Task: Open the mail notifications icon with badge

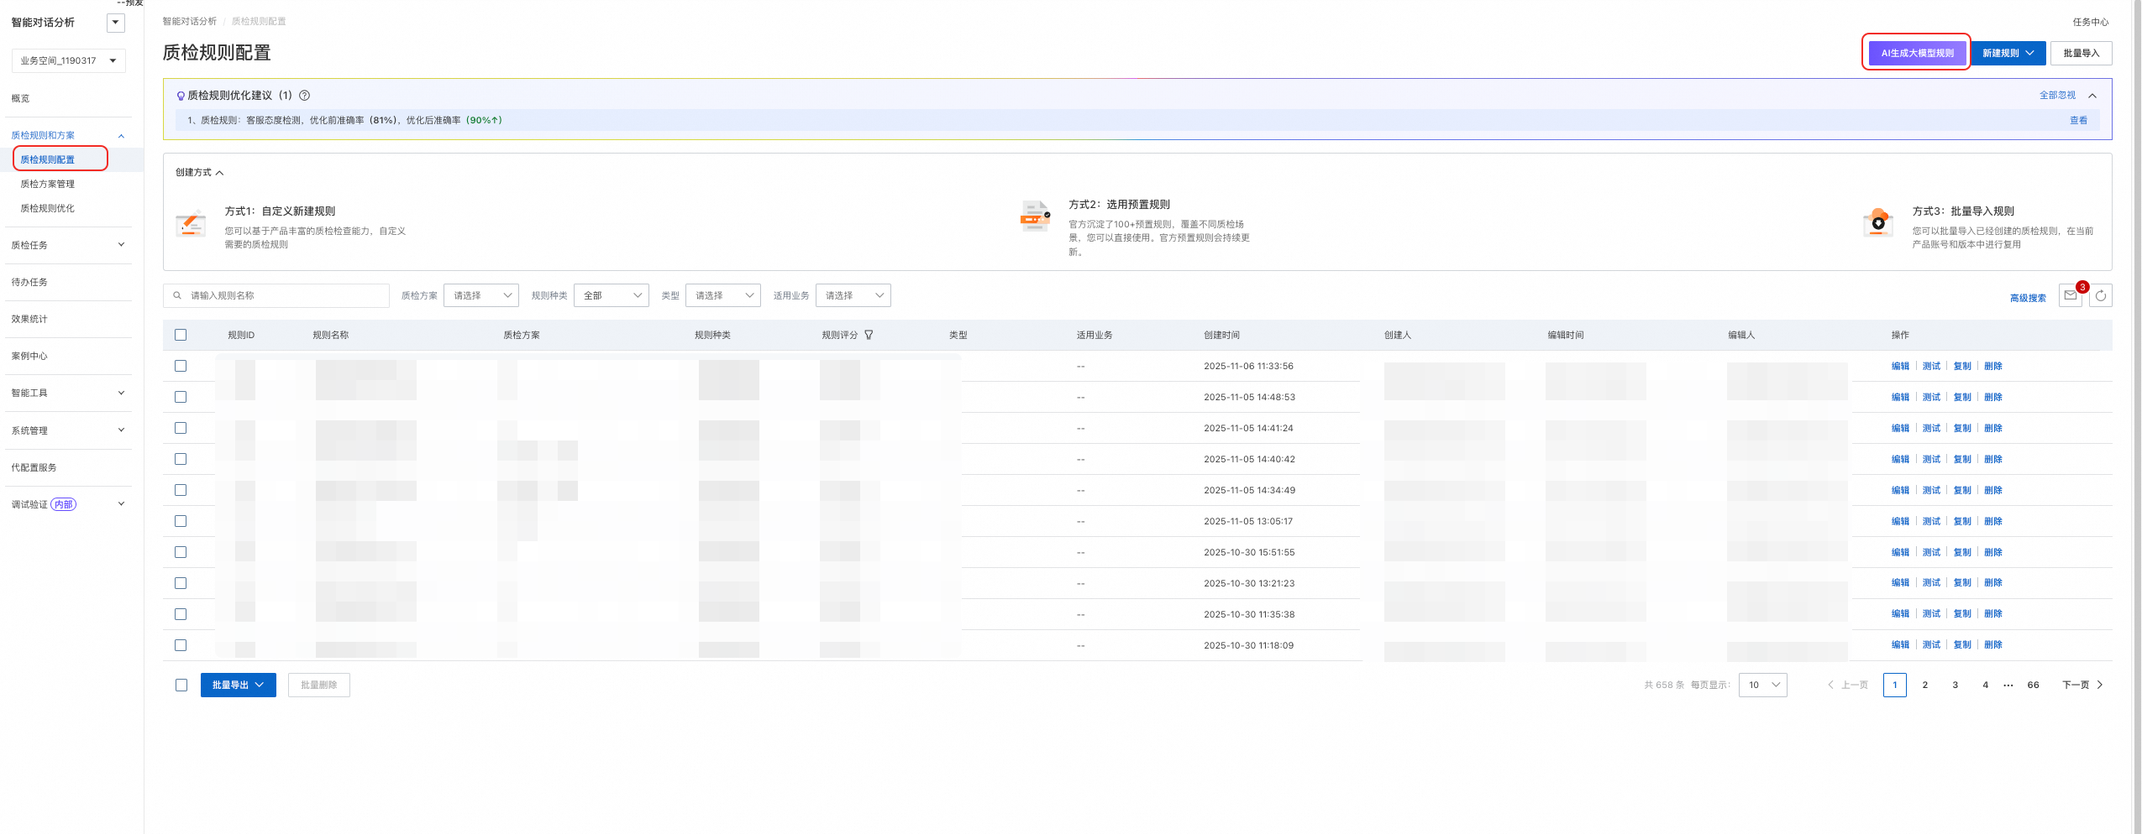Action: point(2071,295)
